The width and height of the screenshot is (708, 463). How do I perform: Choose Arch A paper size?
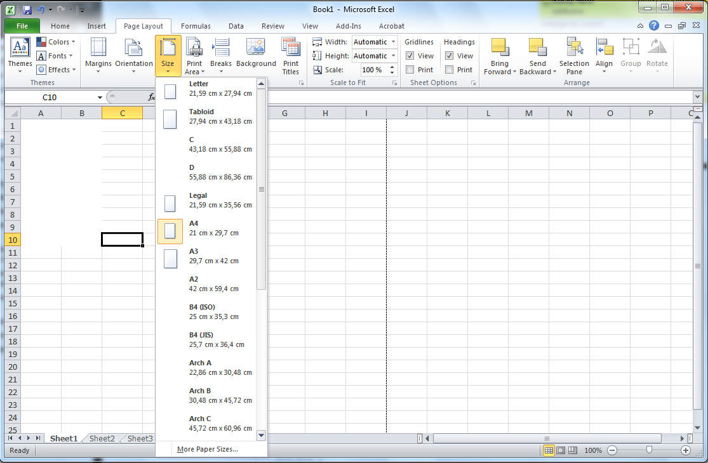tap(206, 368)
